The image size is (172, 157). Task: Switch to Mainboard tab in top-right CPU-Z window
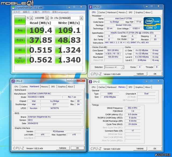pyautogui.click(x=112, y=13)
